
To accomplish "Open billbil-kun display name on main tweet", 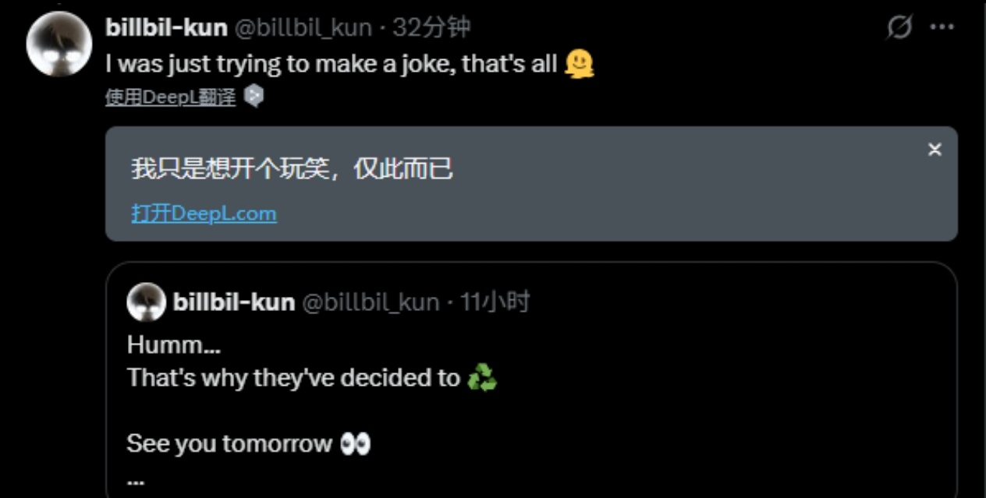I will pyautogui.click(x=166, y=28).
